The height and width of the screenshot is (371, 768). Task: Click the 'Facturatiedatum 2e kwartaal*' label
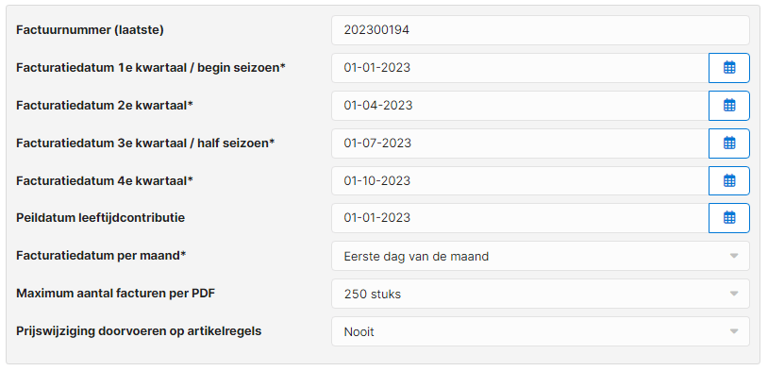105,106
